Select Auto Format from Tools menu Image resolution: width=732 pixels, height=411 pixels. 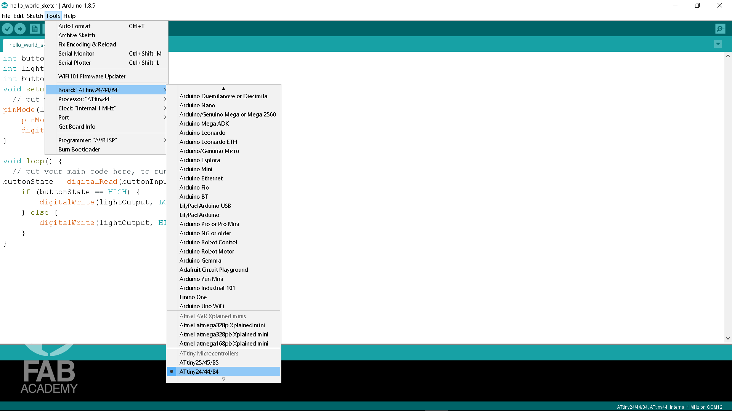[107, 26]
